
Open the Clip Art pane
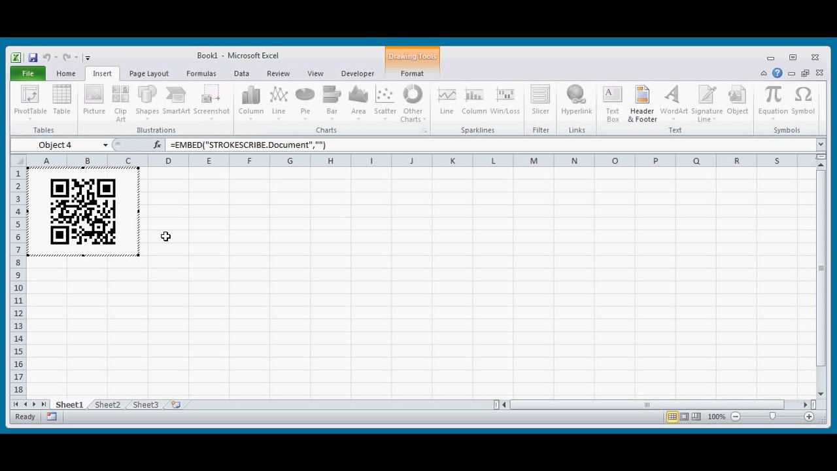click(120, 103)
